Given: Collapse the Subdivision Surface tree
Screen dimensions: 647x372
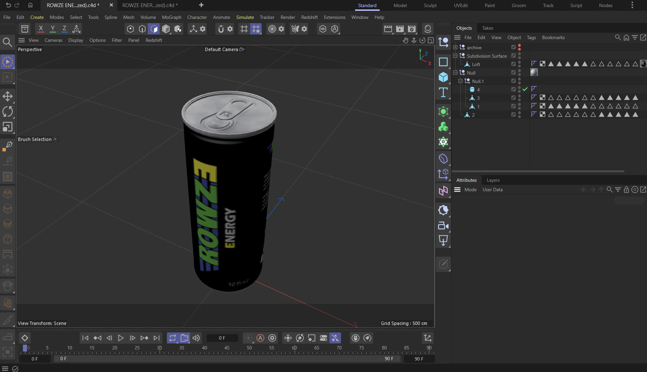Looking at the screenshot, I should (455, 56).
